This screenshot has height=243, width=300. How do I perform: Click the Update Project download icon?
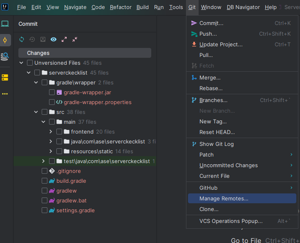click(194, 44)
